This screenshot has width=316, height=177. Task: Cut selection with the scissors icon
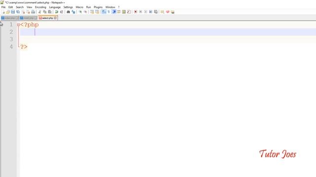click(x=39, y=12)
